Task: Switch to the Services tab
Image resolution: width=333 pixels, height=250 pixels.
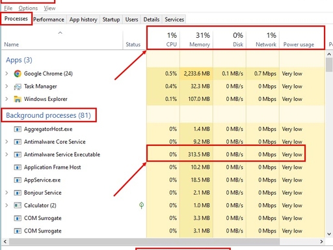Action: [174, 20]
